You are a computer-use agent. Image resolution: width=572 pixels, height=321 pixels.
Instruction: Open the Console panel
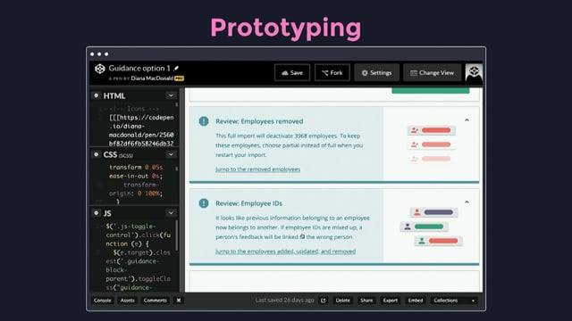[102, 300]
